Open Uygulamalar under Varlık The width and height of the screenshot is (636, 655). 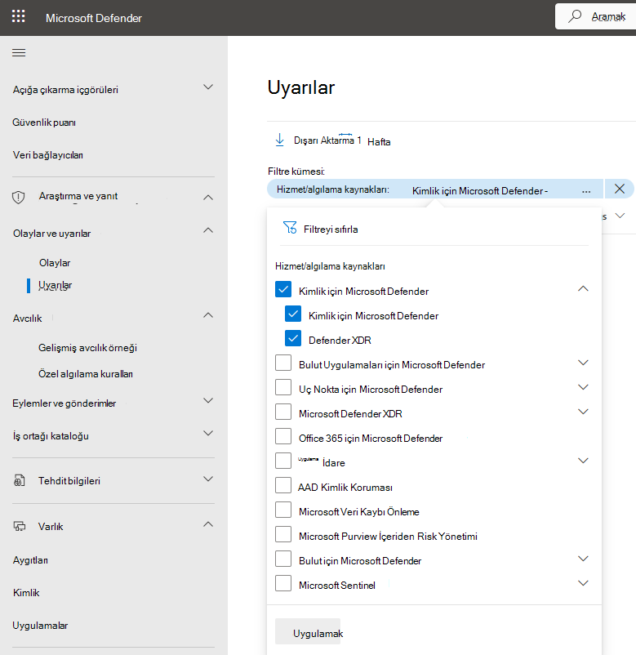pyautogui.click(x=40, y=626)
